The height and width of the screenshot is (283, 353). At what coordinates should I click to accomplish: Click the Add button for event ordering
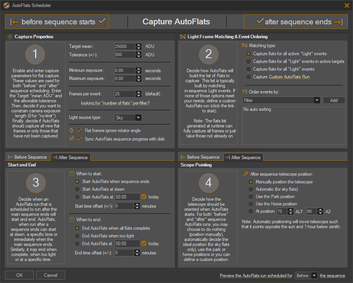334,100
